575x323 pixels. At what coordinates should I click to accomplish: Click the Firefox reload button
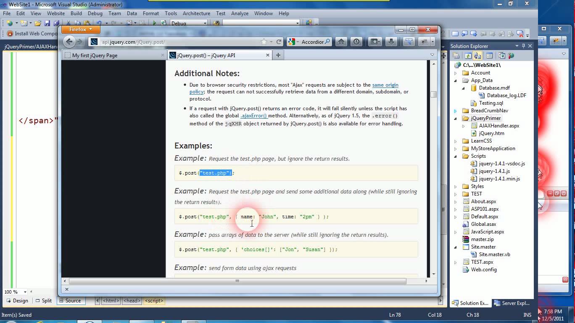point(279,42)
